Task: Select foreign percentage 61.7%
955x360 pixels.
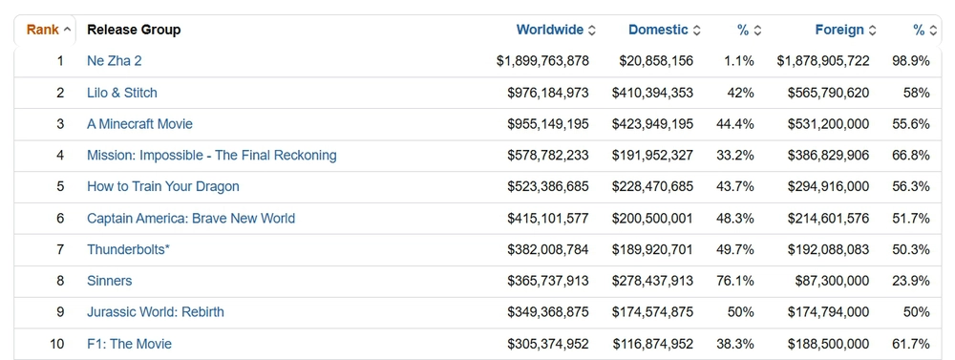Action: [x=911, y=344]
